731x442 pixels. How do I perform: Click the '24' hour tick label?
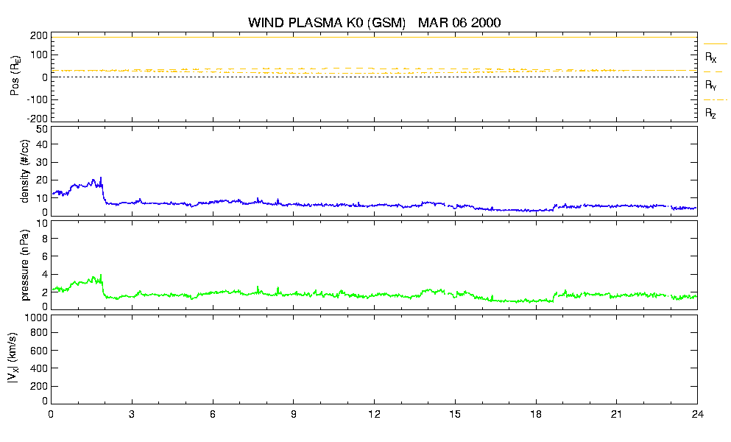[697, 414]
